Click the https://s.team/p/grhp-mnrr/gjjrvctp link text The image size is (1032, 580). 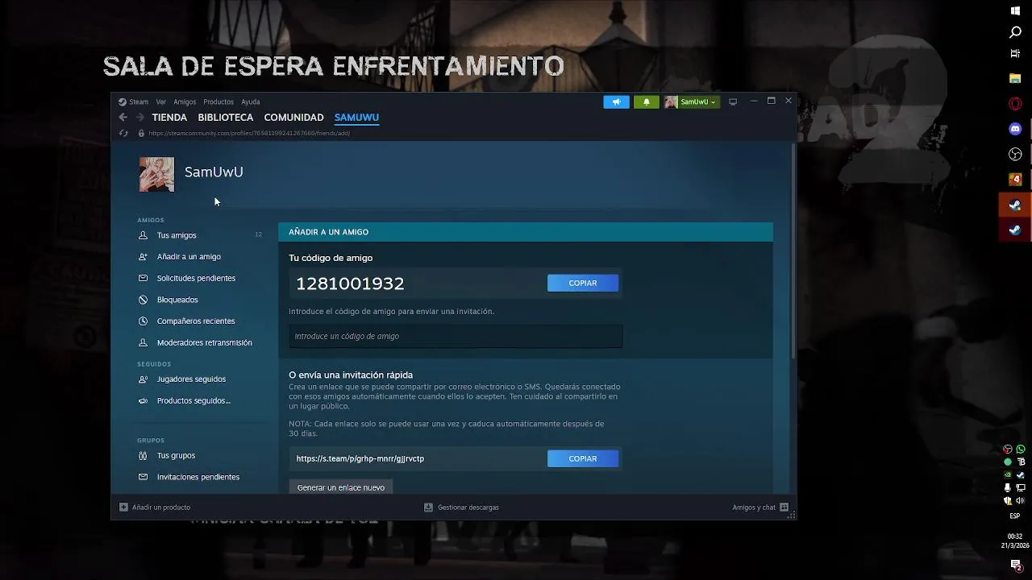[x=360, y=458]
